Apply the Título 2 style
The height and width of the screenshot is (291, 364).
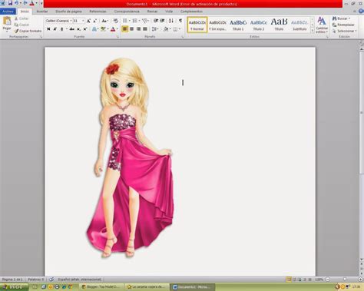(259, 25)
